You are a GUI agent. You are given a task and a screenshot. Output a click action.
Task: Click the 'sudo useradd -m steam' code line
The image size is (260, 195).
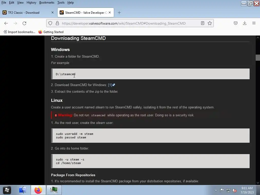(74, 134)
